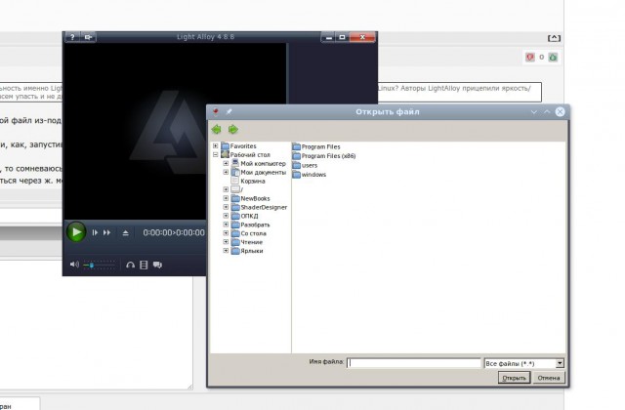This screenshot has height=410, width=625.
Task: Select Корзина in the tree
Action: click(253, 182)
